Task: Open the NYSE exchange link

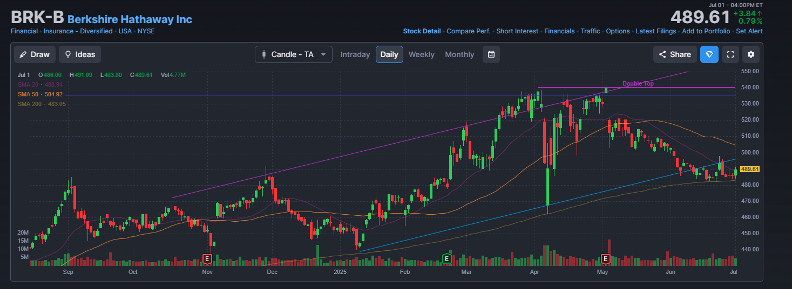Action: [146, 31]
